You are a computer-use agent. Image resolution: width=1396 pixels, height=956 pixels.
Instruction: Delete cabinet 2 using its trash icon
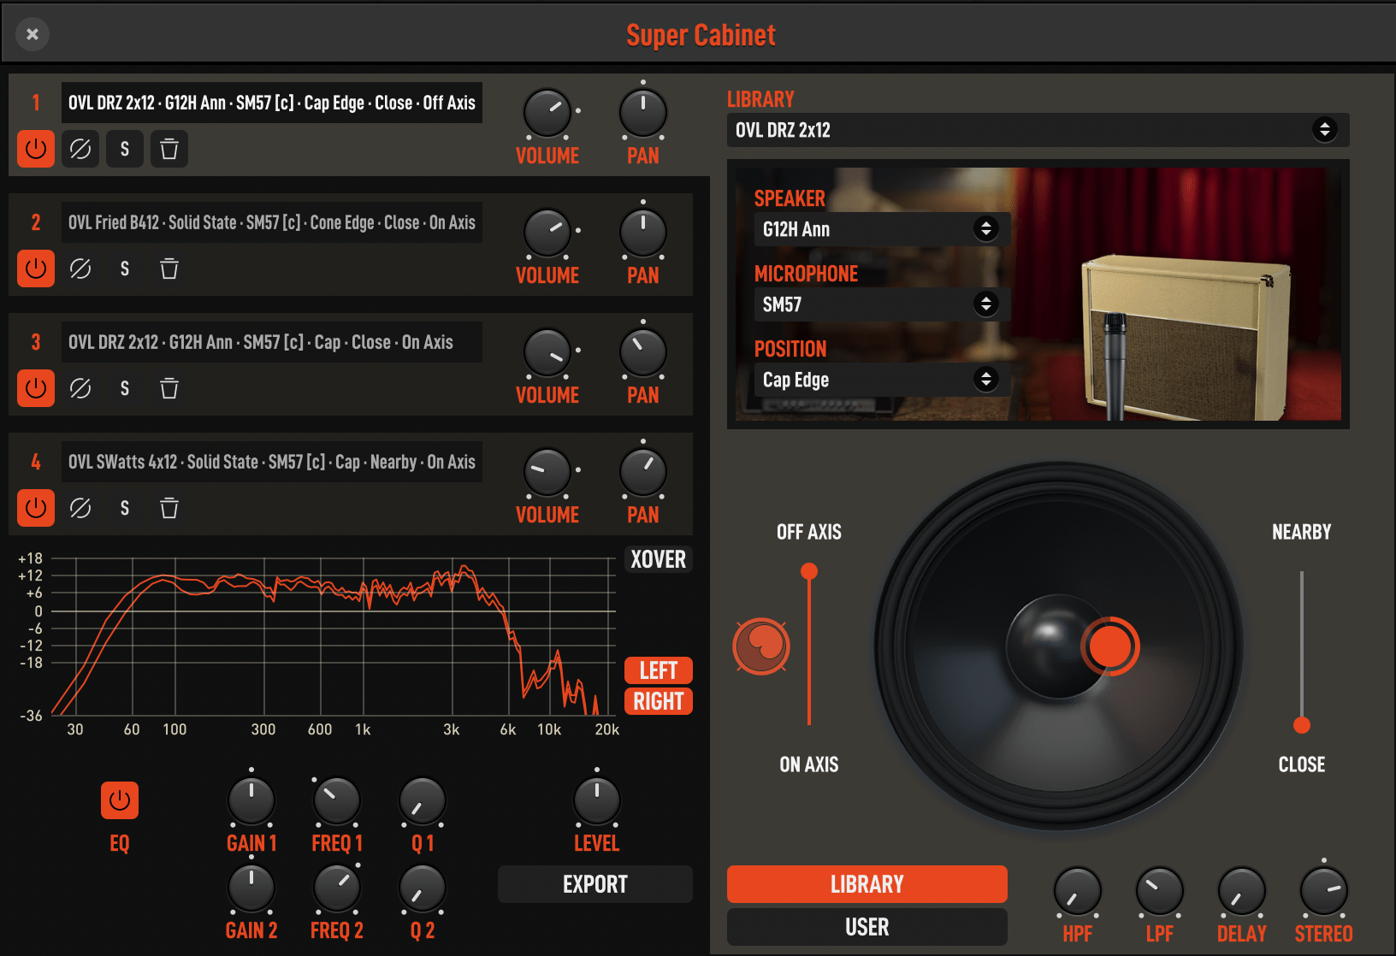click(x=169, y=269)
